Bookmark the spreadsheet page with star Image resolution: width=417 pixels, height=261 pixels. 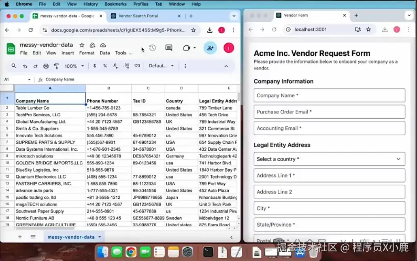(x=194, y=30)
